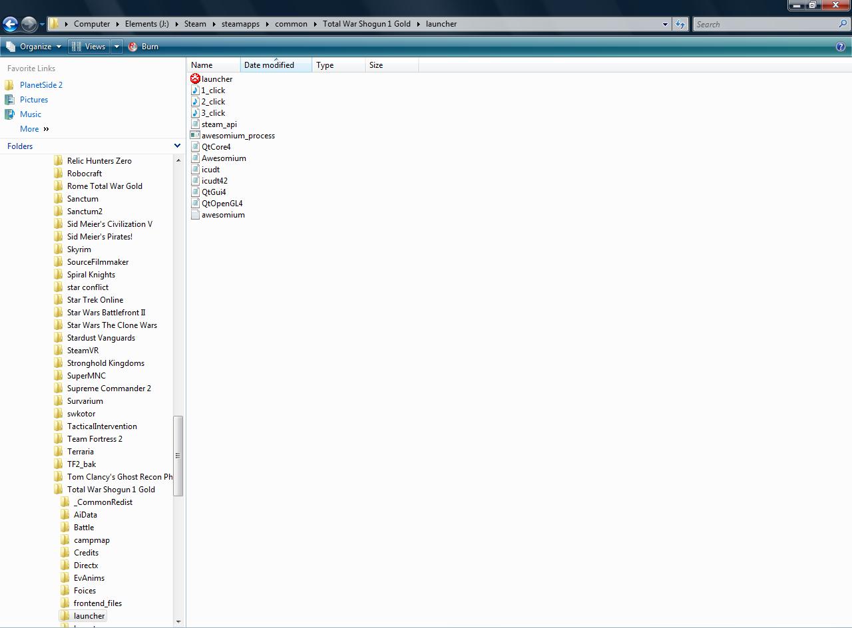
Task: Select the capitalized Awesomium DLL icon
Action: [x=195, y=158]
